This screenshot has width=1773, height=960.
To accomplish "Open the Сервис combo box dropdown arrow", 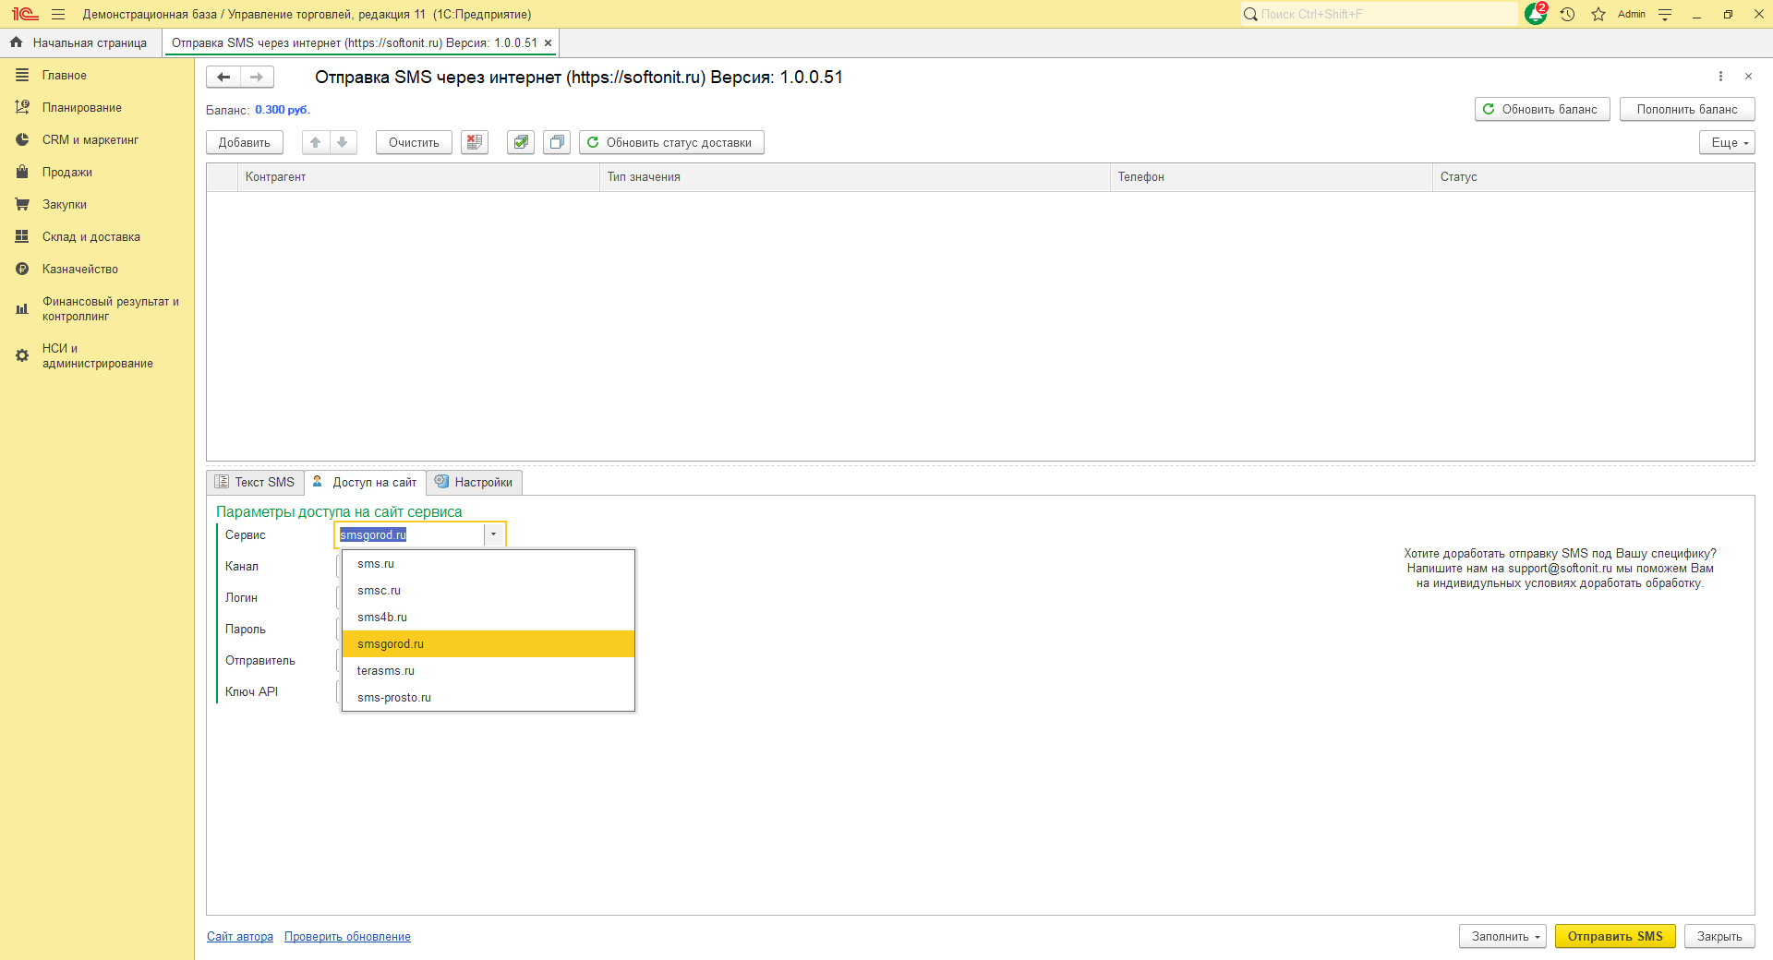I will pos(494,534).
